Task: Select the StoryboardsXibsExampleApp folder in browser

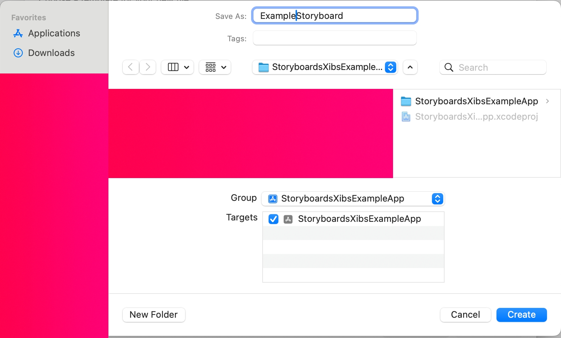Action: 476,101
